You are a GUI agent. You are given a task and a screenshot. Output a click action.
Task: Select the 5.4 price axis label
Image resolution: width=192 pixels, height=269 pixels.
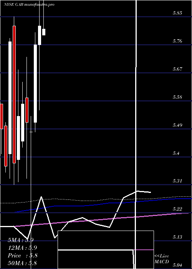[176, 153]
